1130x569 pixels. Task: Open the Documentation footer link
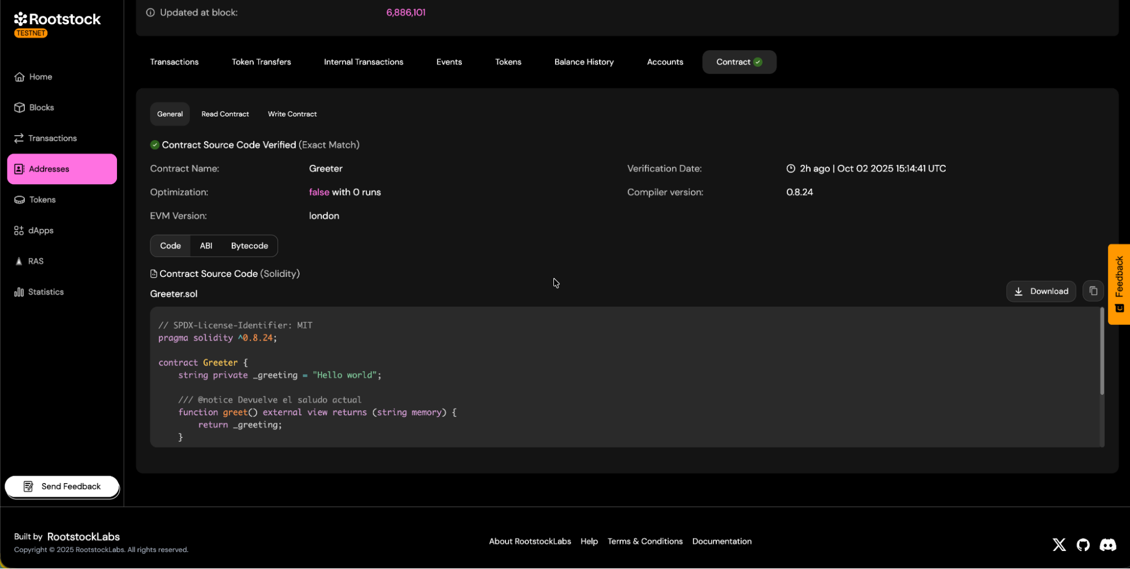(721, 541)
